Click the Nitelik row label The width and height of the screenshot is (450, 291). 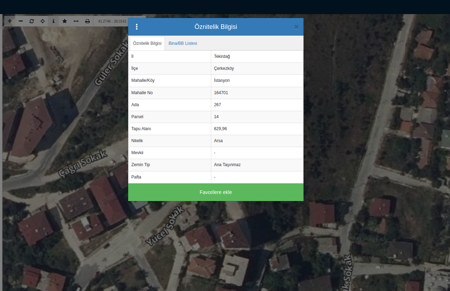[x=137, y=141]
